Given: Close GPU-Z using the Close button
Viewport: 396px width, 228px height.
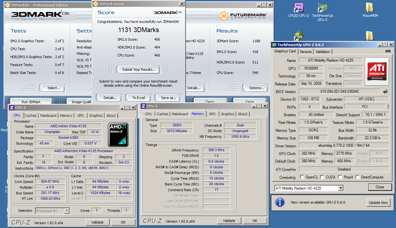Looking at the screenshot, I should (x=380, y=187).
